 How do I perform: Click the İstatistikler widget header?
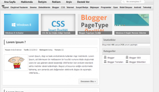[x=126, y=40]
